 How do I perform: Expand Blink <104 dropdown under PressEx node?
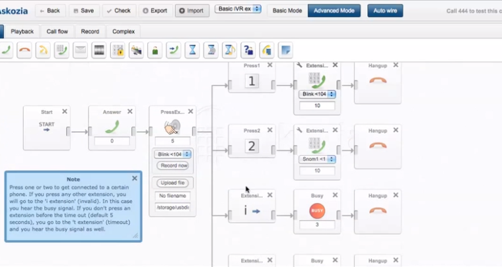[172, 154]
